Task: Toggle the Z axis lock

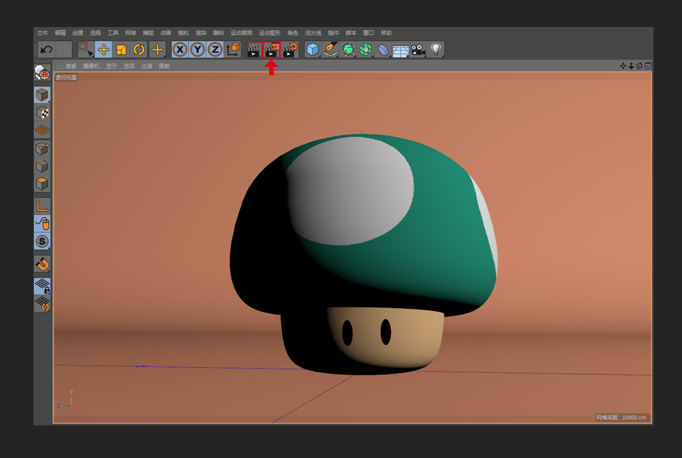Action: click(x=215, y=50)
